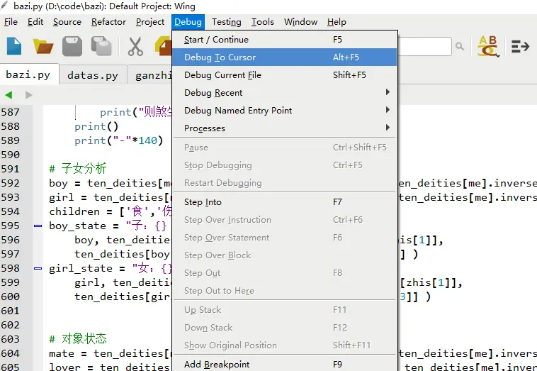Click Step Over Instruction menu item
This screenshot has width=537, height=371.
(x=285, y=220)
